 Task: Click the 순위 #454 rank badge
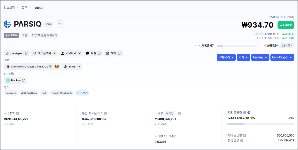(11, 35)
